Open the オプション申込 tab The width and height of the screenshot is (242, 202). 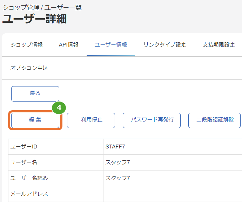[29, 68]
